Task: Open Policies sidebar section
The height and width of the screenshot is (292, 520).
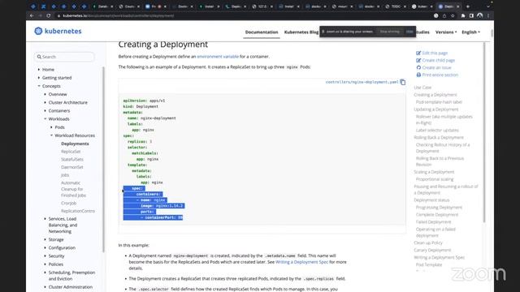Action: 56,264
